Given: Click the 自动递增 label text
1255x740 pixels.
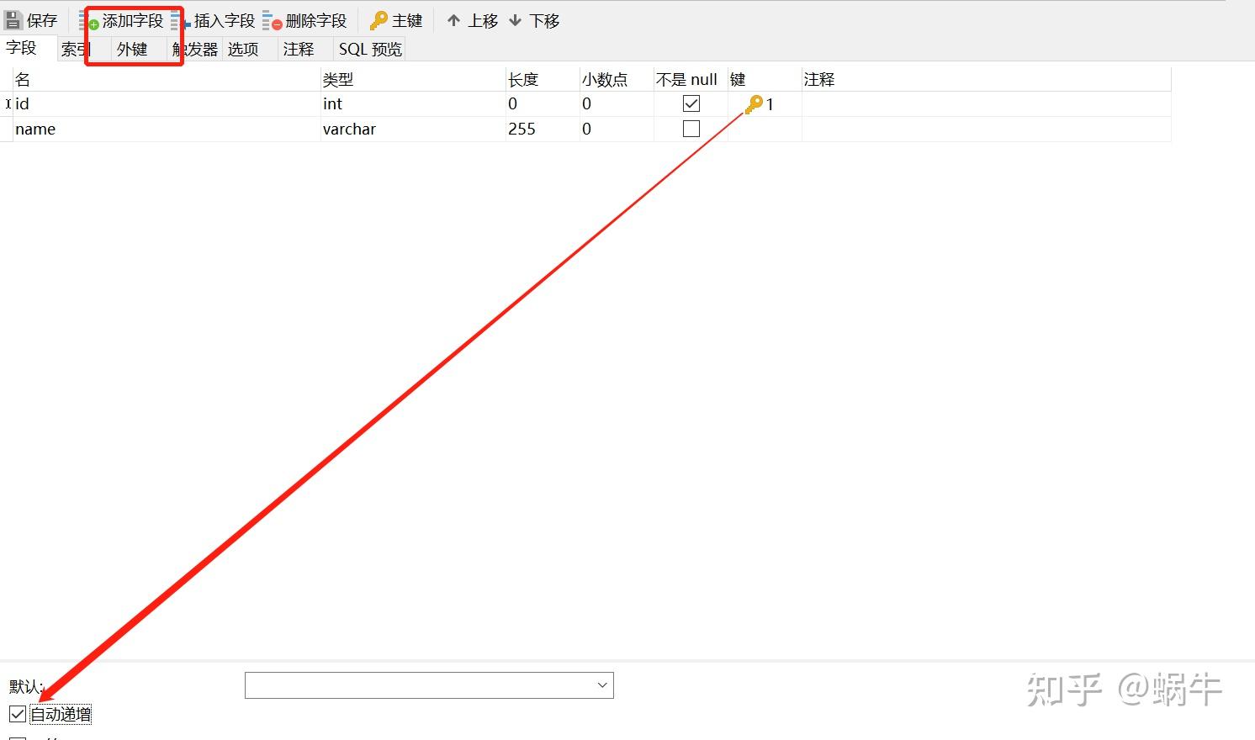Looking at the screenshot, I should coord(61,715).
